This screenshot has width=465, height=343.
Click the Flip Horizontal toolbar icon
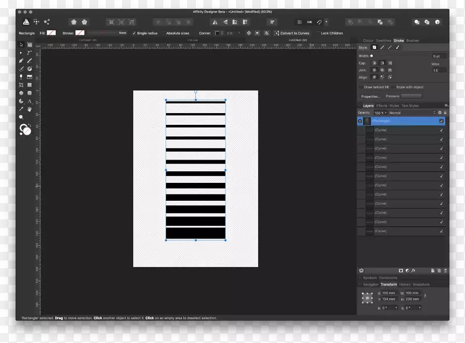(x=215, y=21)
